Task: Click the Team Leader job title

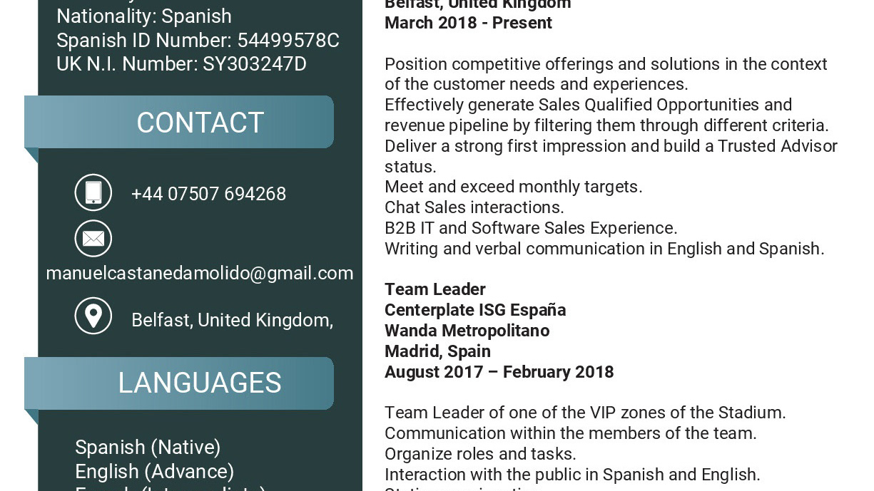Action: tap(435, 289)
